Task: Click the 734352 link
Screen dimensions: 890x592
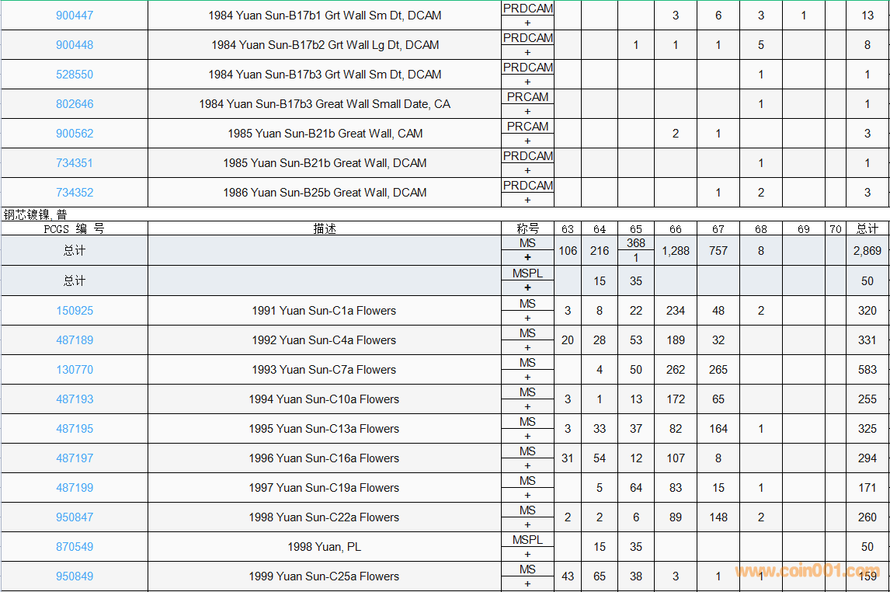Action: (x=75, y=193)
